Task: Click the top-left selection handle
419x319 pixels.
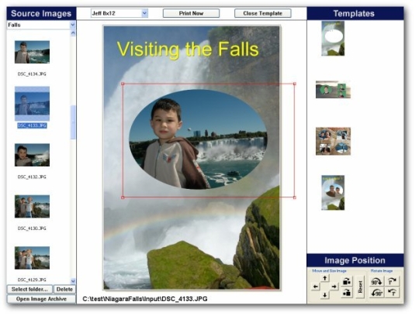Action: [123, 84]
